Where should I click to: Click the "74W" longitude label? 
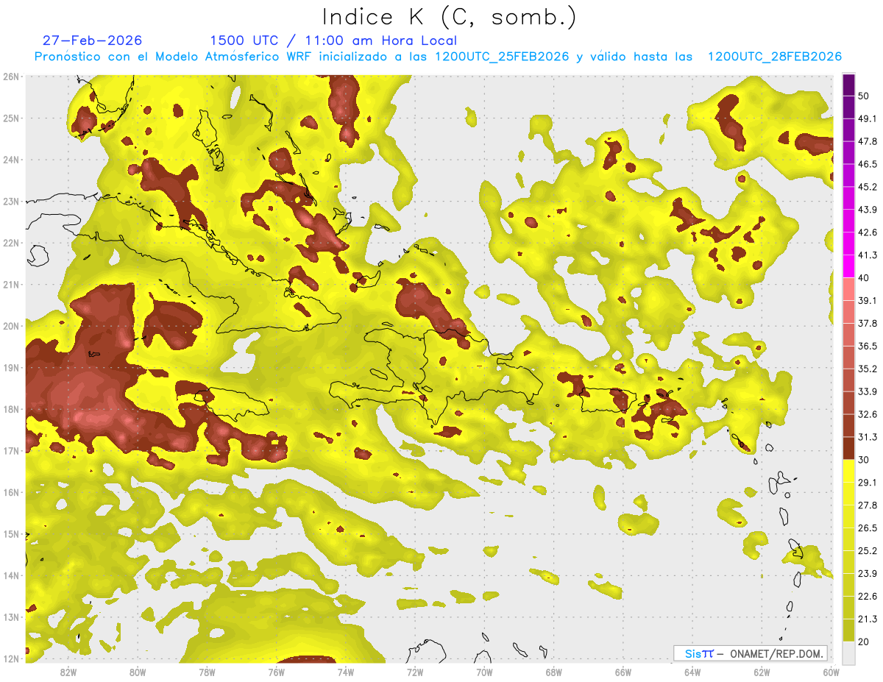346,672
